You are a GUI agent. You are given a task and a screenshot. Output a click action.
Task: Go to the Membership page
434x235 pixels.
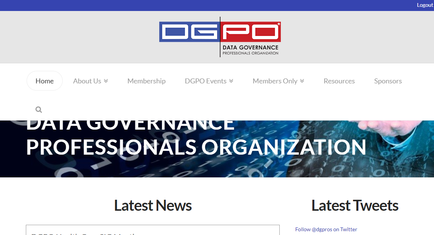point(146,81)
